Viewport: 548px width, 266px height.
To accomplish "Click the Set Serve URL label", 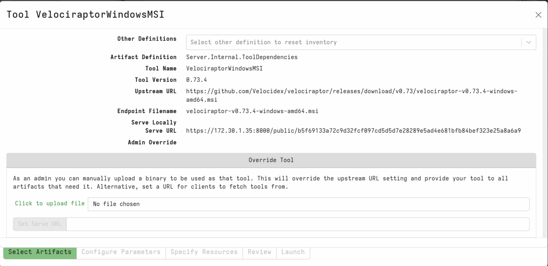I will click(39, 224).
